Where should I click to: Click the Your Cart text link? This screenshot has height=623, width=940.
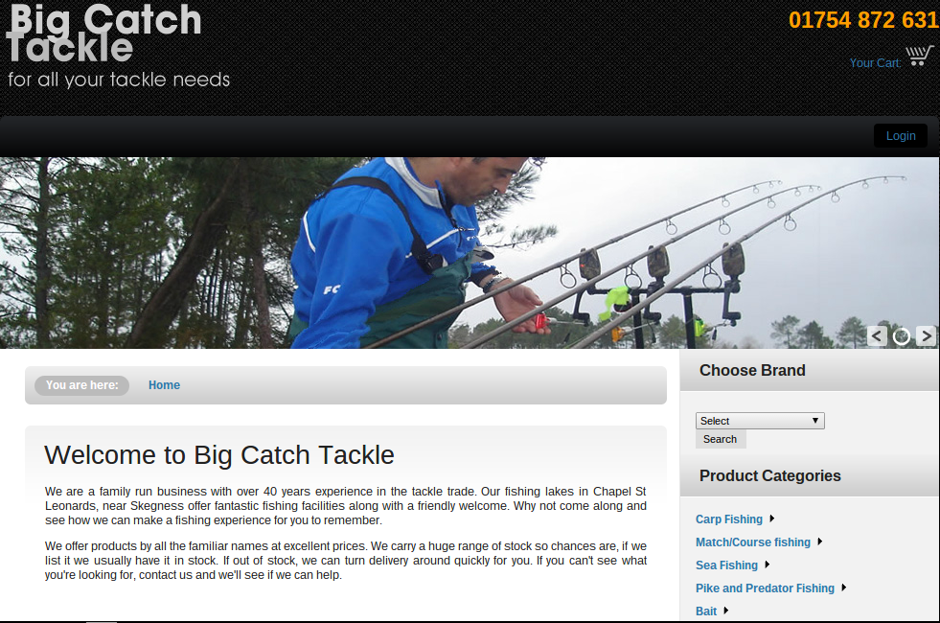click(875, 63)
